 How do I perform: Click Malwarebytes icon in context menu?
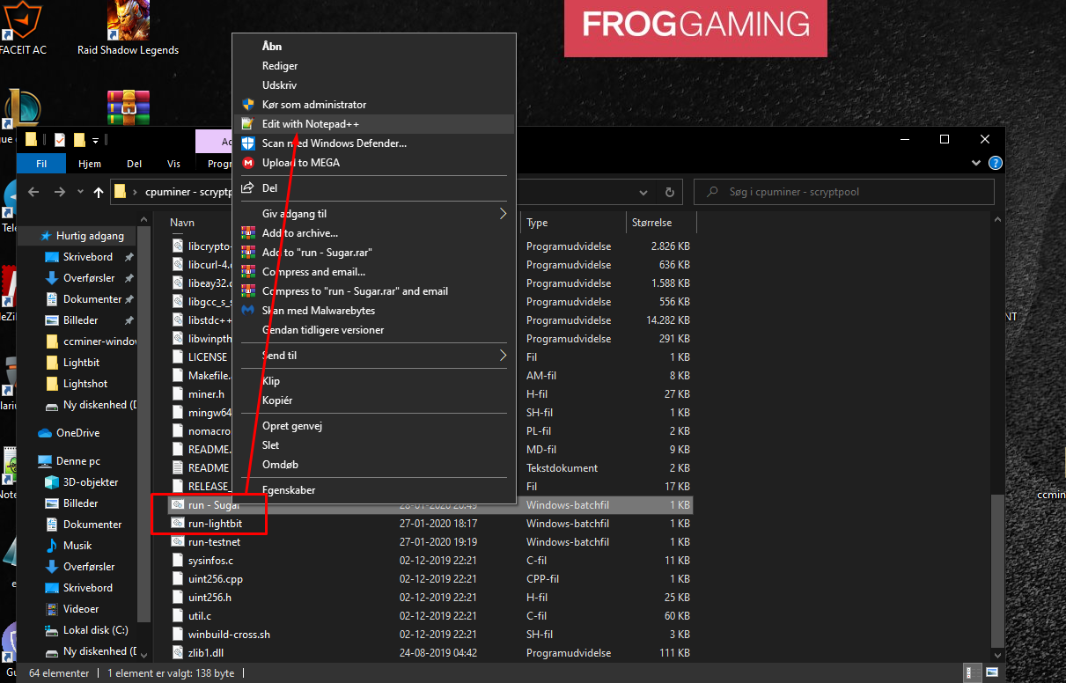click(247, 311)
